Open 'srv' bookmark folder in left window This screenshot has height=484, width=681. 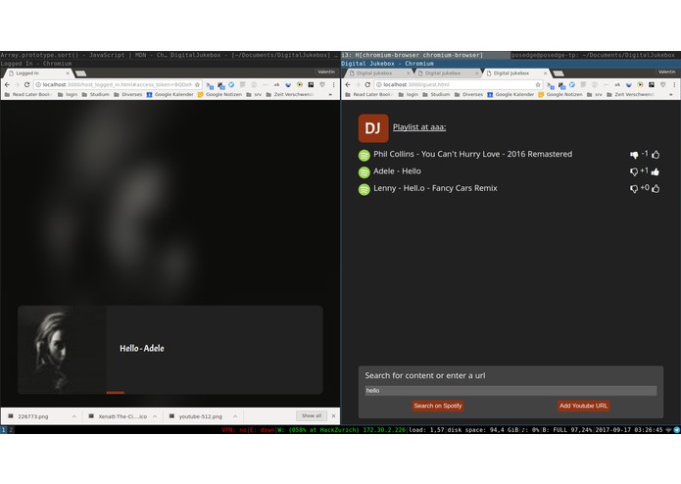254,94
